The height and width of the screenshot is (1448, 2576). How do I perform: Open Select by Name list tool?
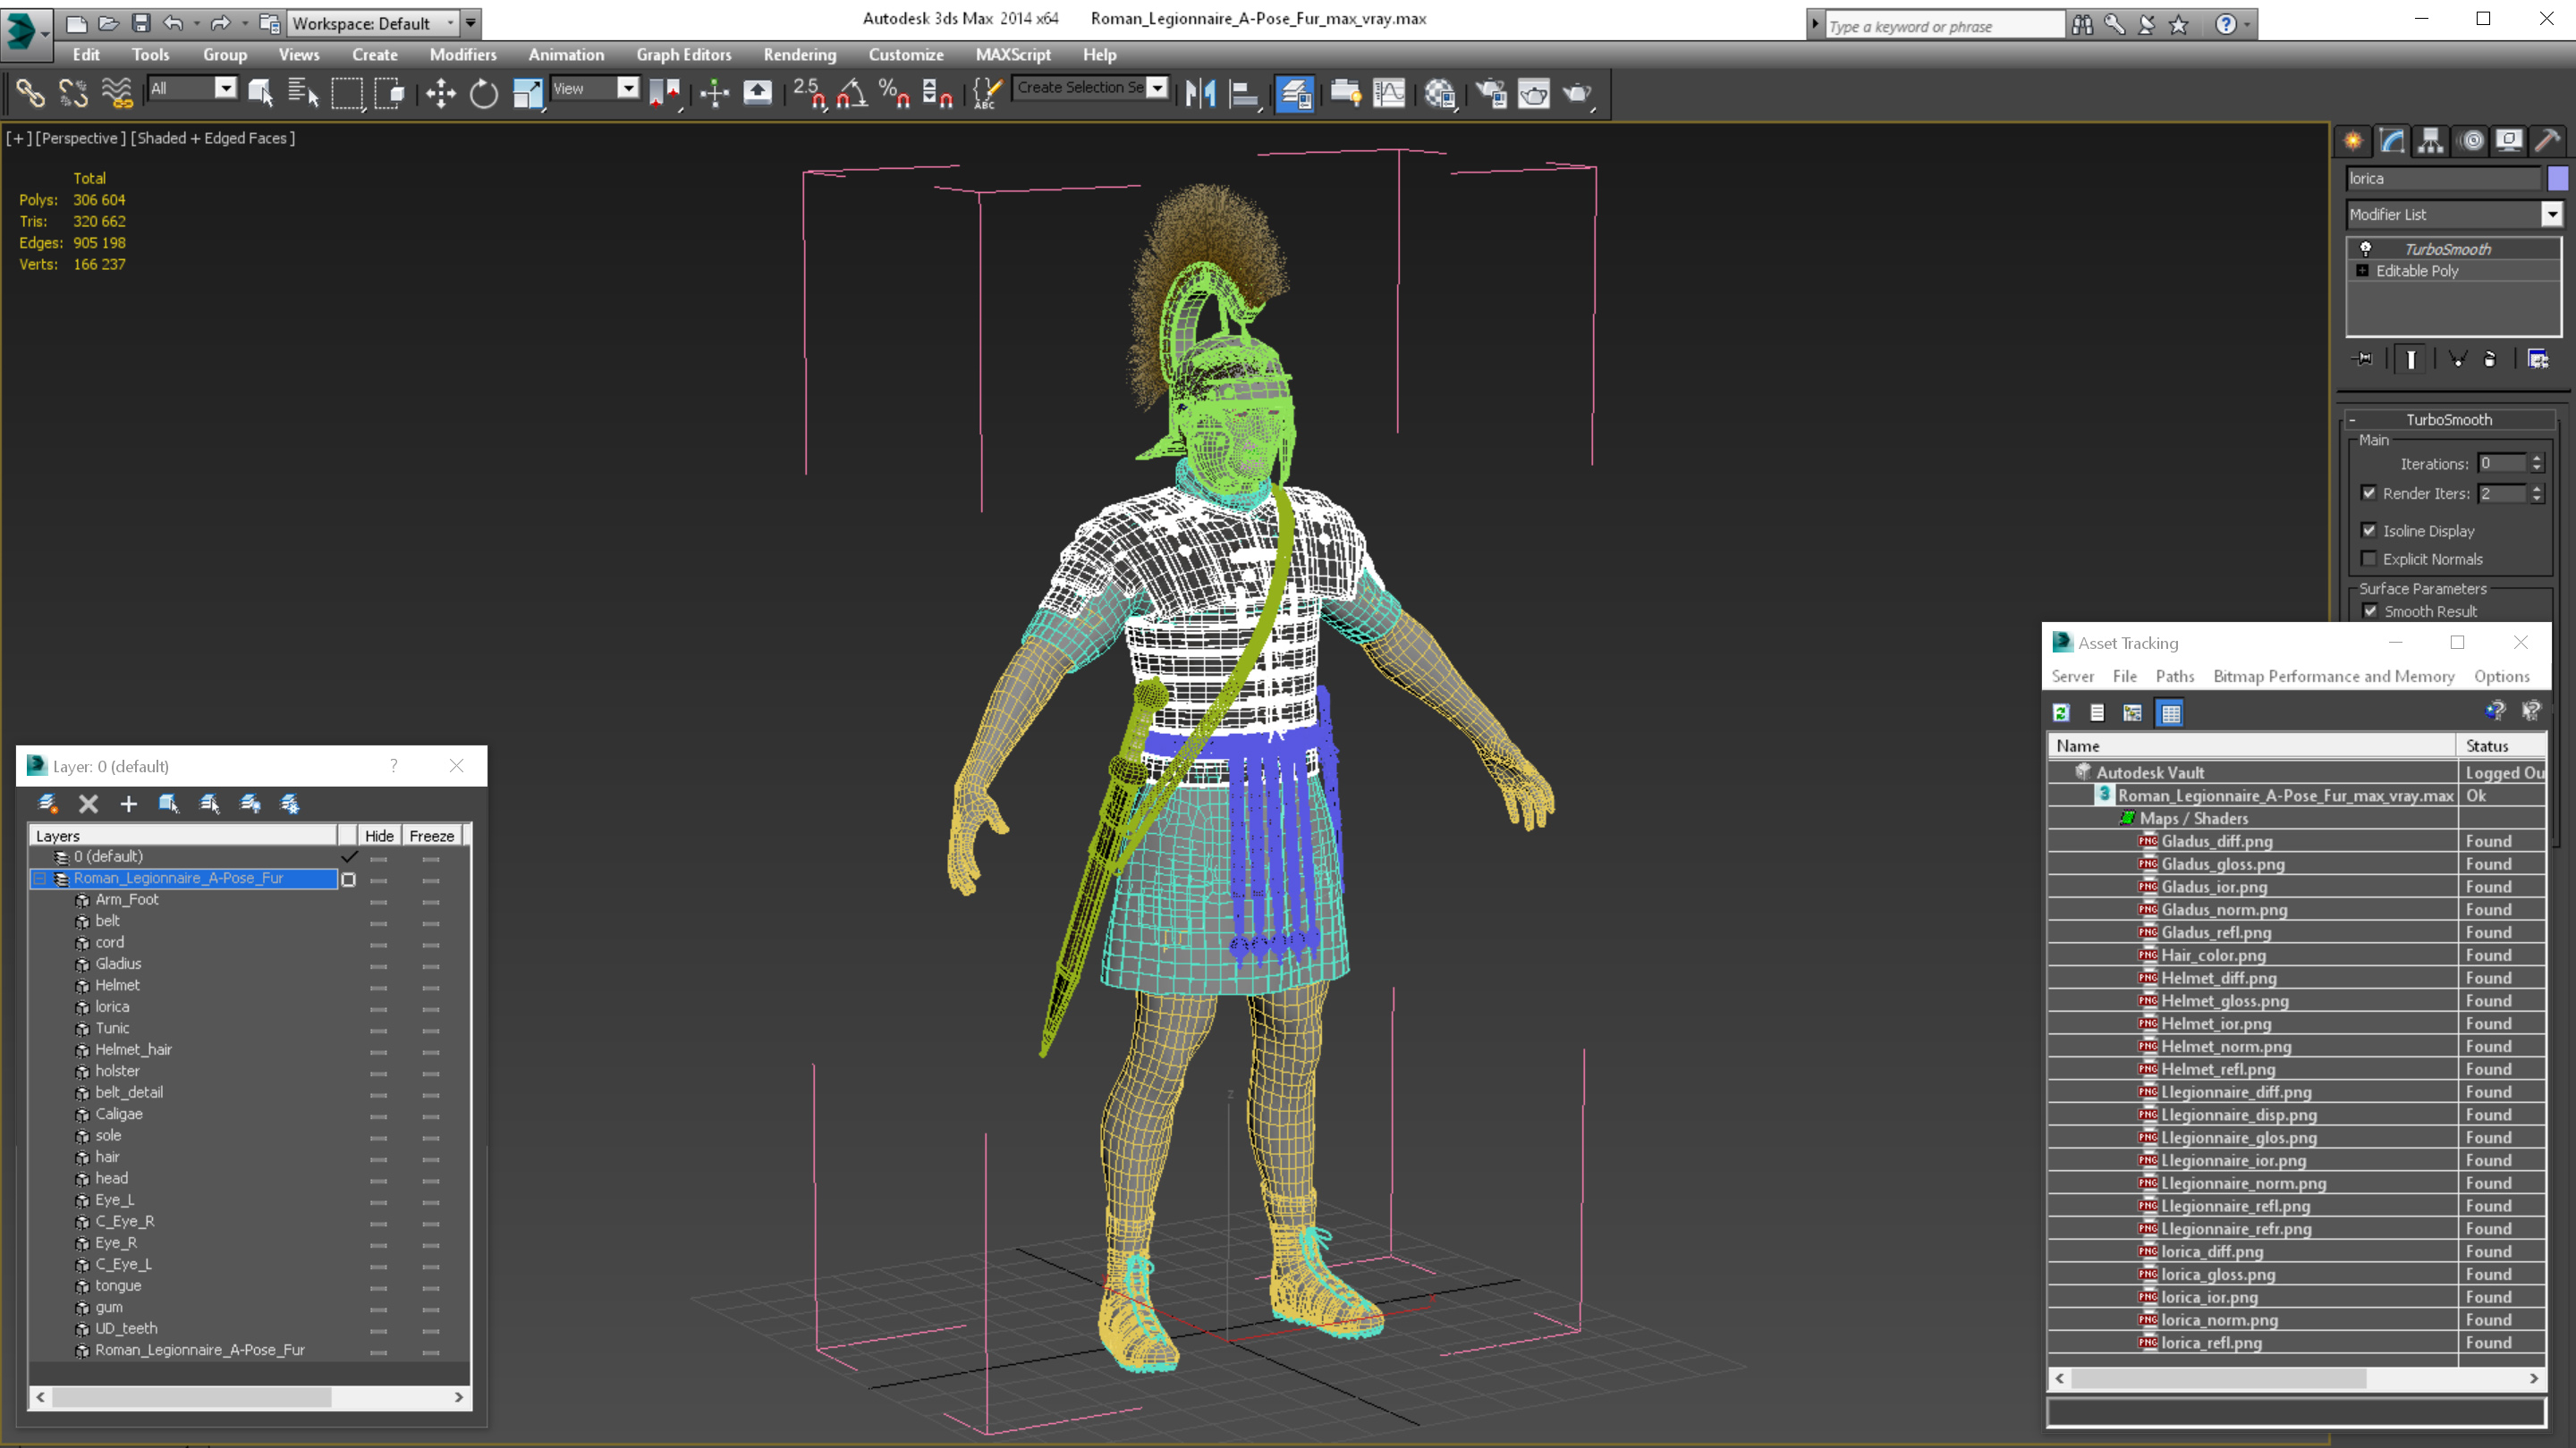point(302,93)
